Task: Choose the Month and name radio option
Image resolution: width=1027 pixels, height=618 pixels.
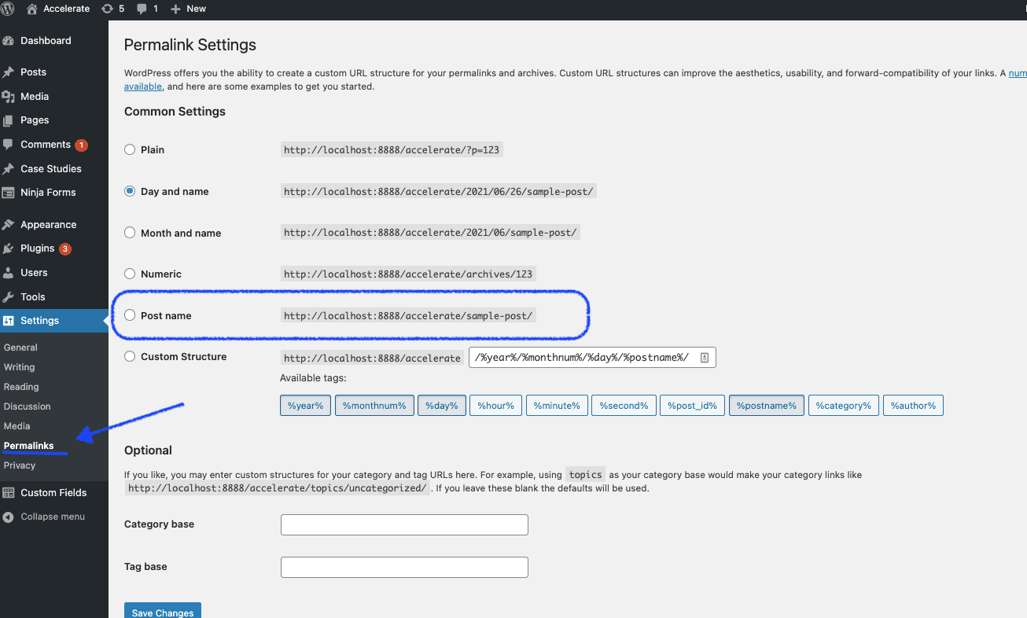Action: [130, 233]
